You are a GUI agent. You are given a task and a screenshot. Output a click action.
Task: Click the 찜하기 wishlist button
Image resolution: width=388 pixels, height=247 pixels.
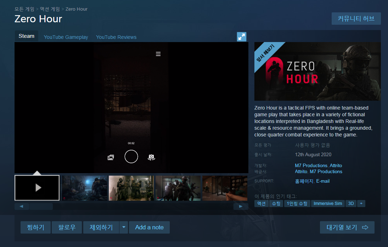(36, 227)
